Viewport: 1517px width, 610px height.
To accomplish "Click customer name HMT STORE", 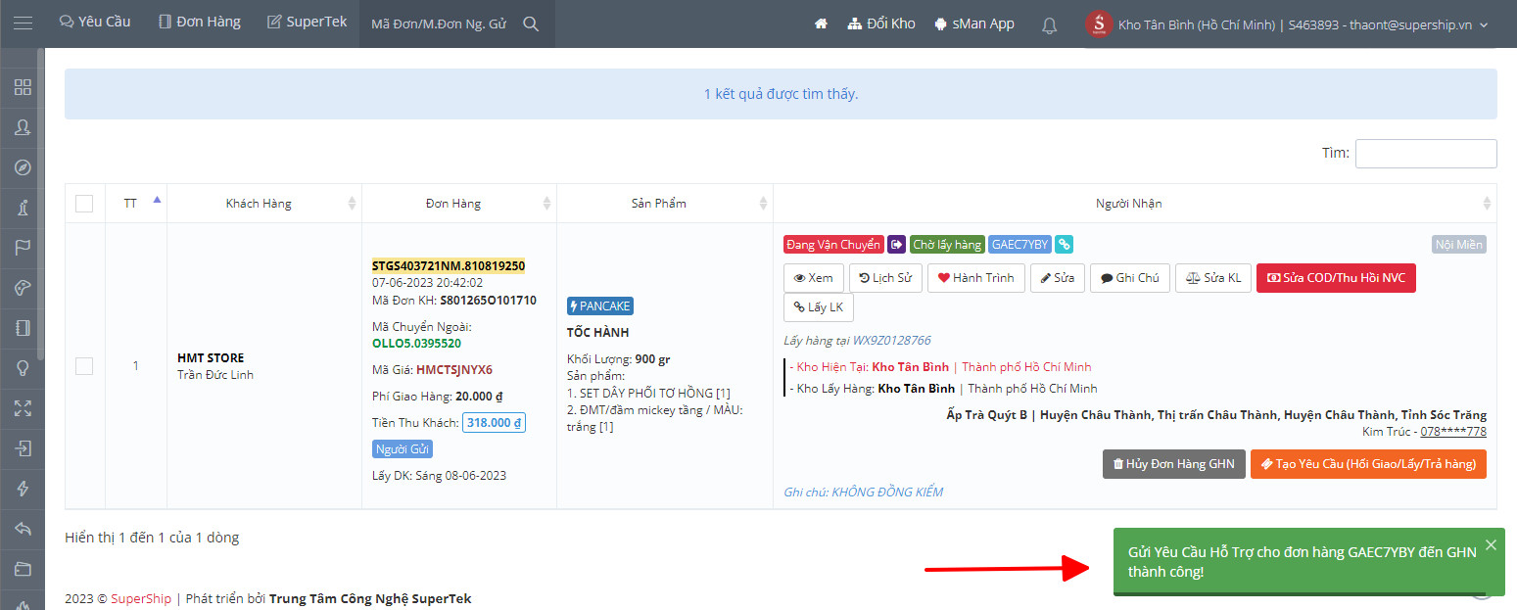I will click(211, 357).
